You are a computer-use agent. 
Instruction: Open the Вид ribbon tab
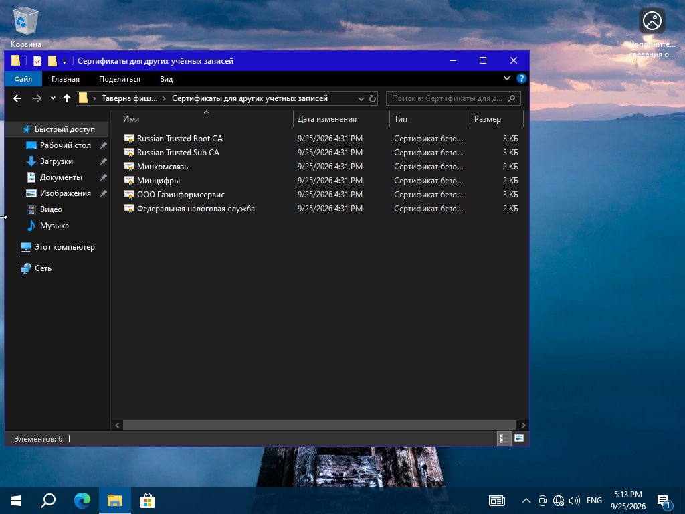166,79
